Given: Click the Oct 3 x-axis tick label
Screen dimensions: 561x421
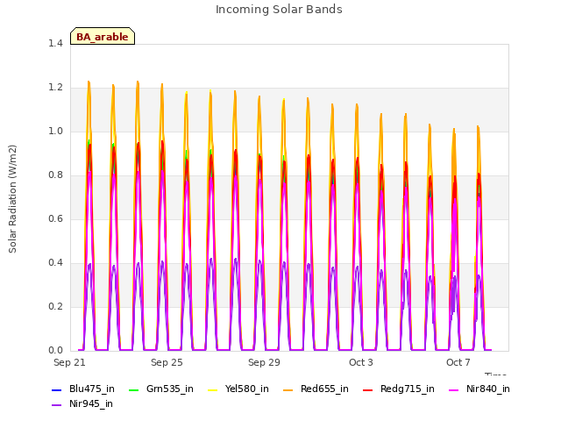Looking at the screenshot, I should [x=361, y=362].
